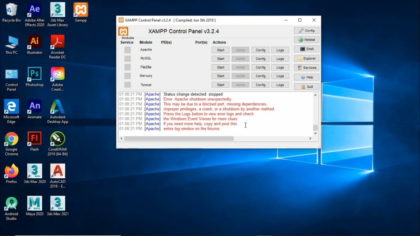Open 3ds Max Asset Library shortcut

[x=57, y=15]
